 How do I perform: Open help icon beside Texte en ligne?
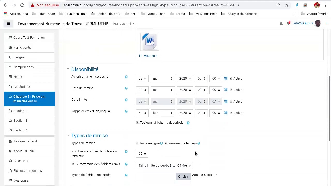pyautogui.click(x=161, y=143)
